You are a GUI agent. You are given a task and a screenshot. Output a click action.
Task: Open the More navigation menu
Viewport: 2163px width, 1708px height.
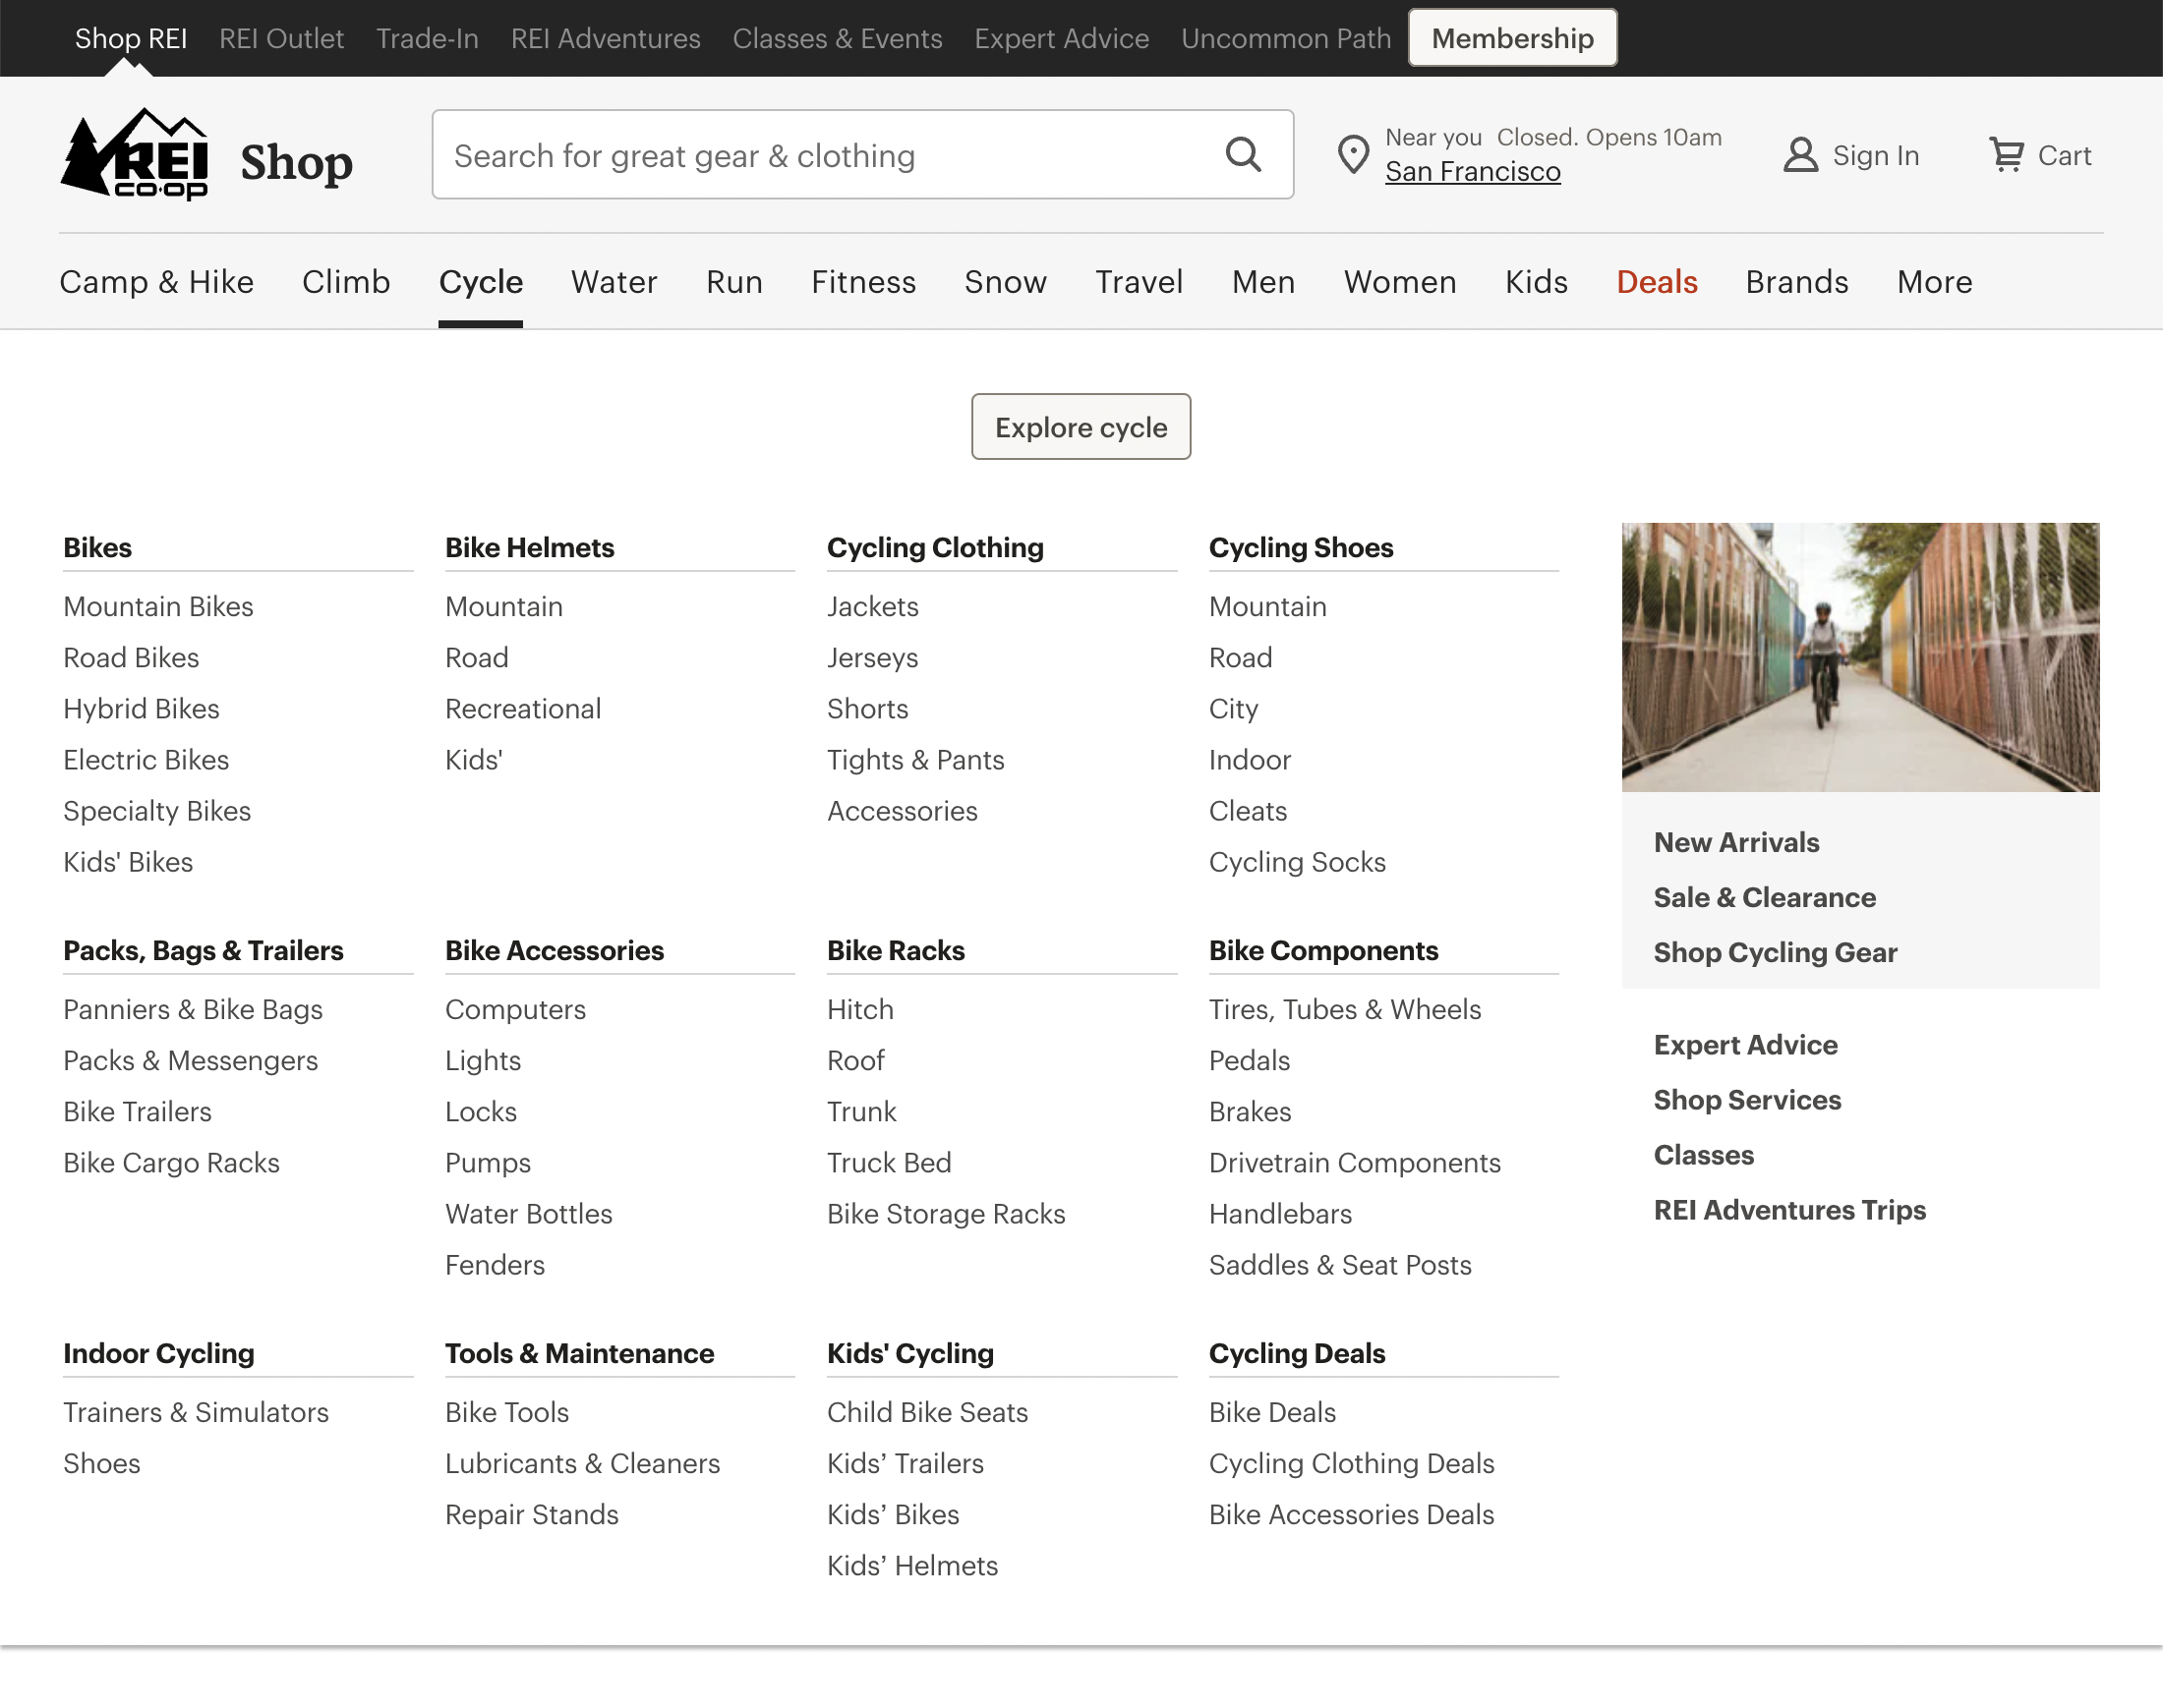[1933, 282]
